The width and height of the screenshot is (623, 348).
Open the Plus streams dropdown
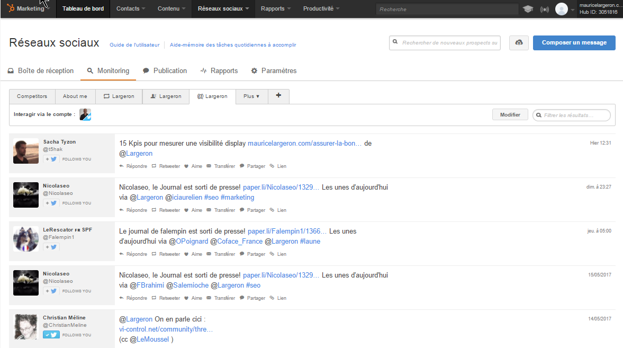pyautogui.click(x=251, y=96)
